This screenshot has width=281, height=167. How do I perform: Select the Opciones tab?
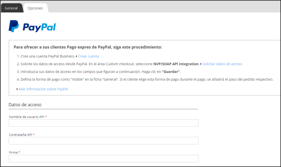pos(35,8)
